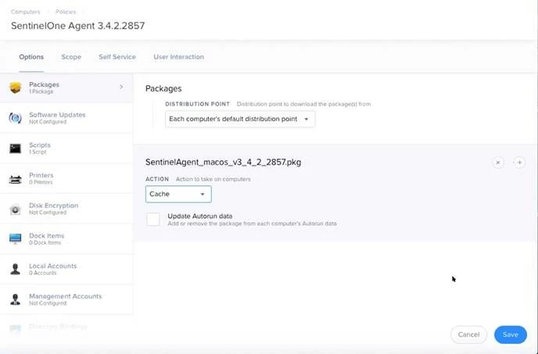Switch to the User Interaction tab

point(178,57)
